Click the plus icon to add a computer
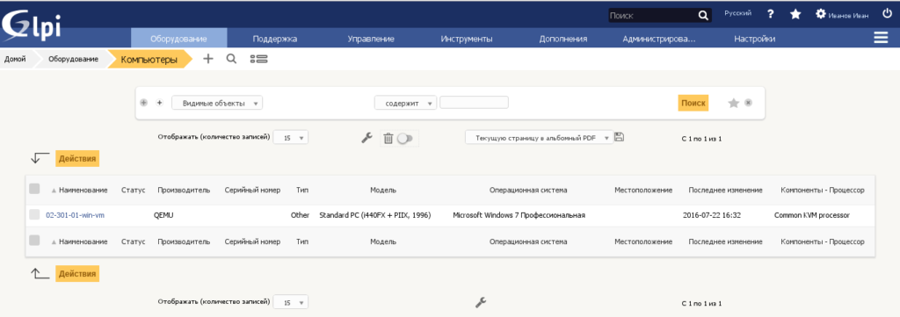Screen dimensions: 900x317 pyautogui.click(x=208, y=59)
